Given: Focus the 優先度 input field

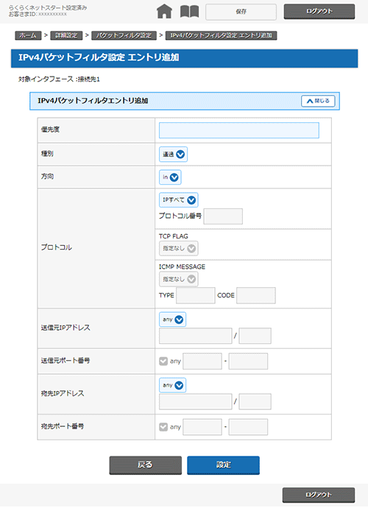Looking at the screenshot, I should pyautogui.click(x=238, y=130).
